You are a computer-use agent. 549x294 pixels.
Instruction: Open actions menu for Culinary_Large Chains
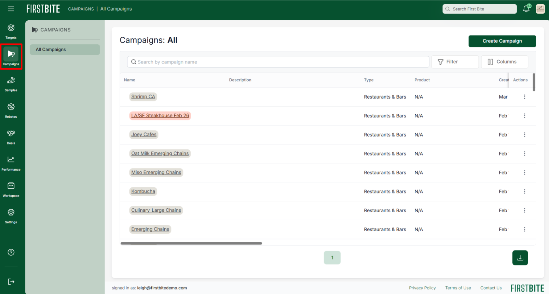(x=524, y=210)
